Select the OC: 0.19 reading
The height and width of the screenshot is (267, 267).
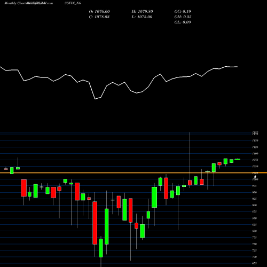tap(183, 12)
